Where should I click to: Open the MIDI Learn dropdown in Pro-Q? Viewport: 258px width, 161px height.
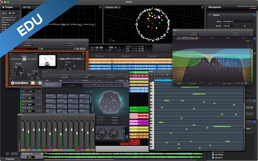[x=180, y=84]
